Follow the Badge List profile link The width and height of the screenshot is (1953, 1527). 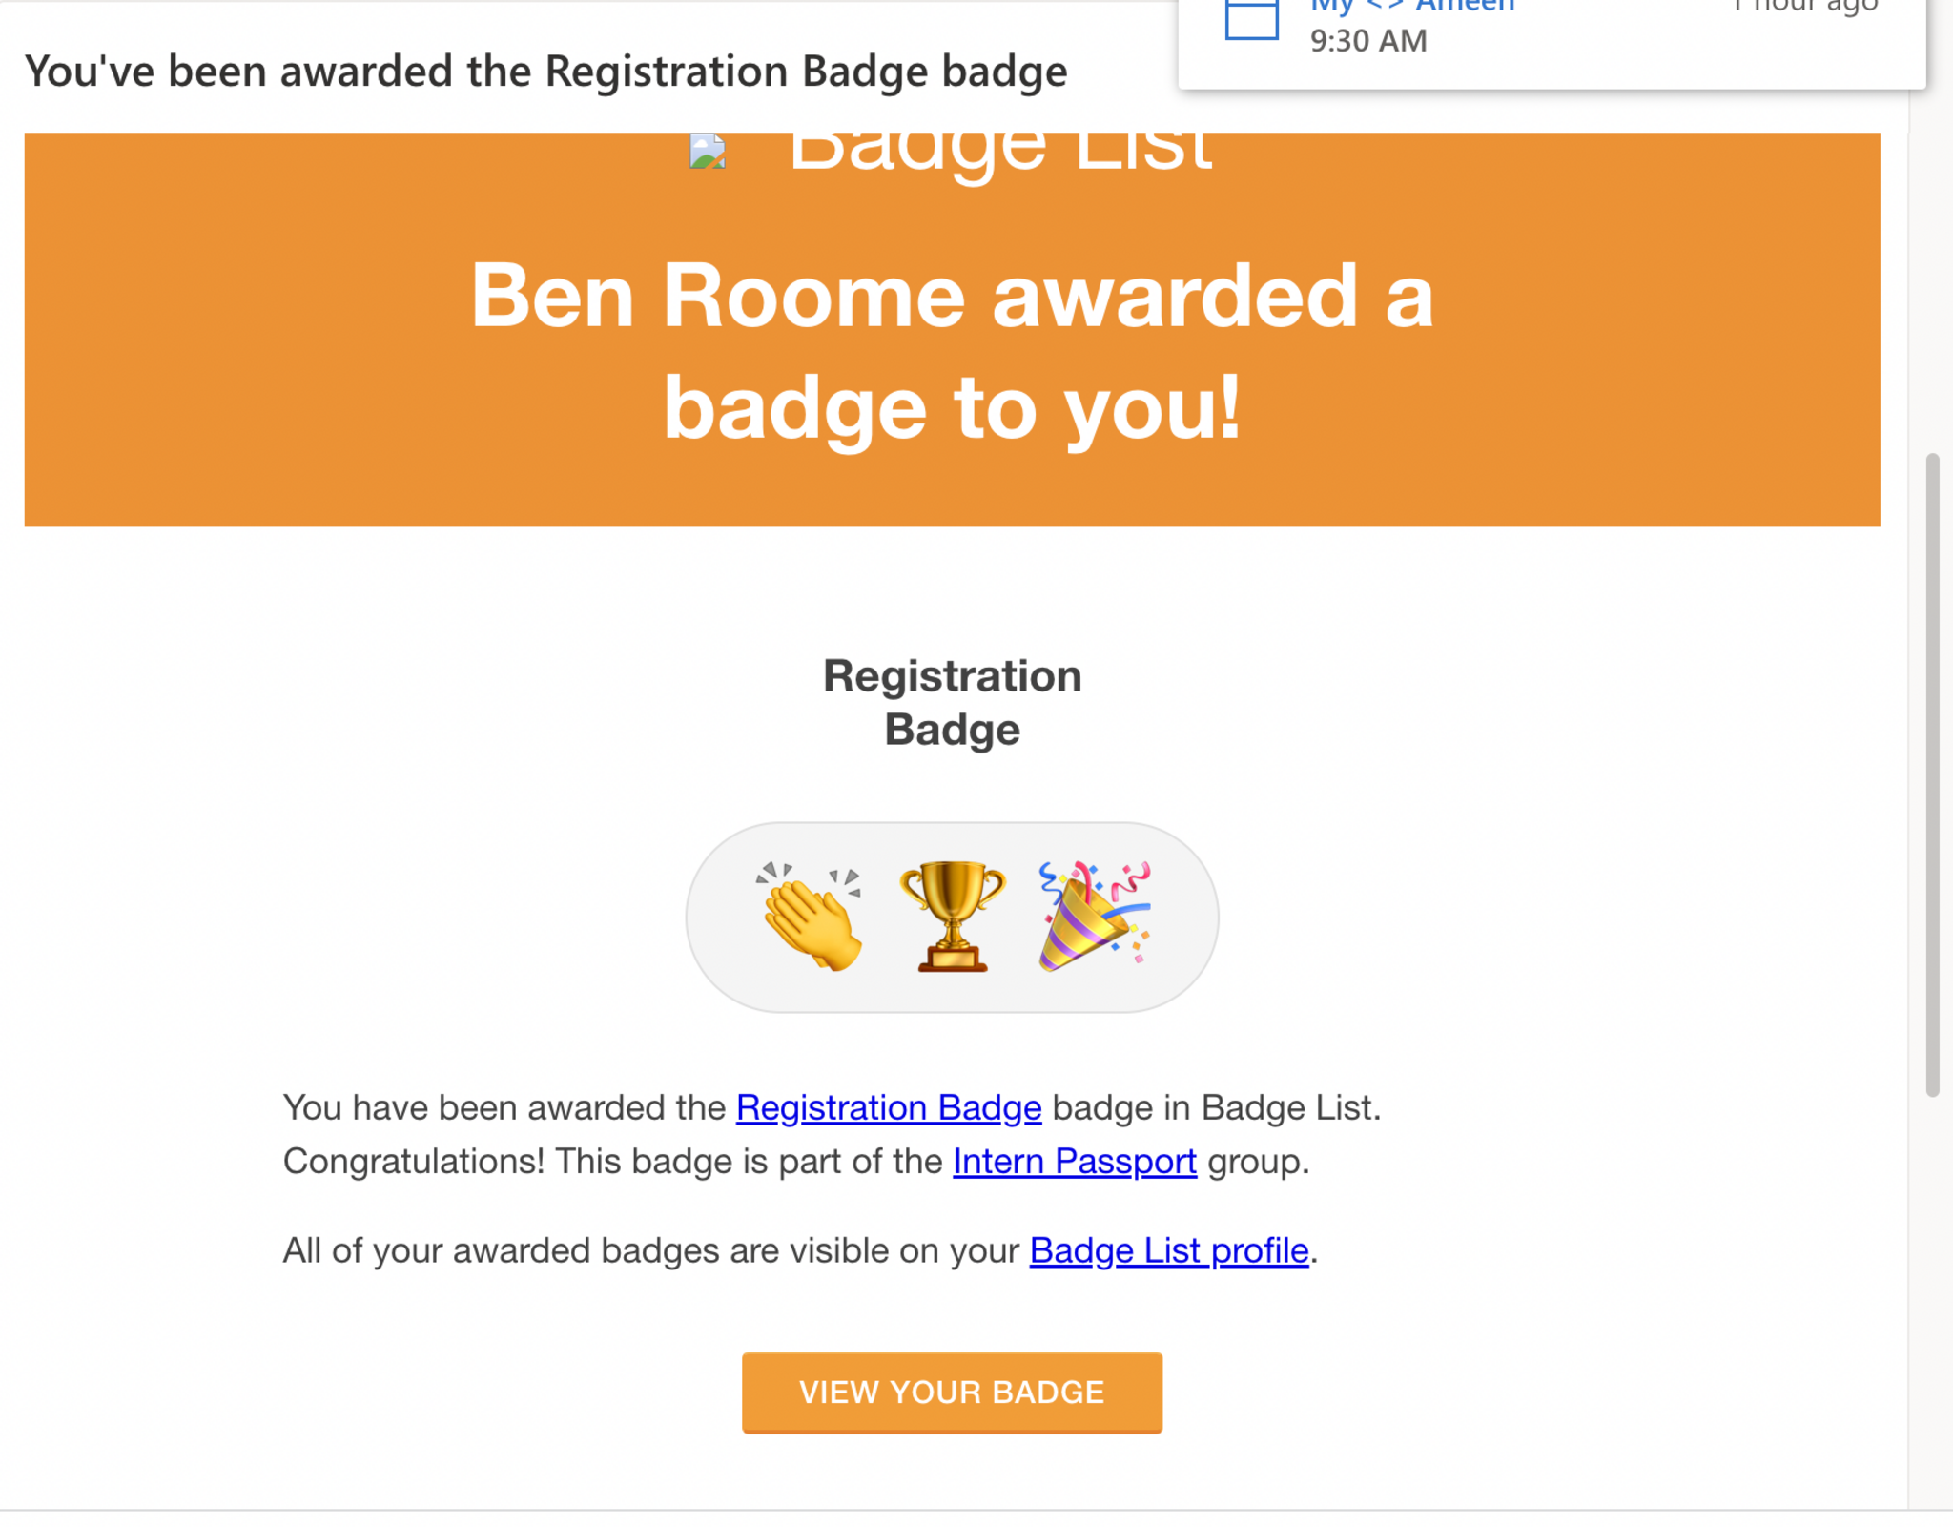tap(1168, 1250)
